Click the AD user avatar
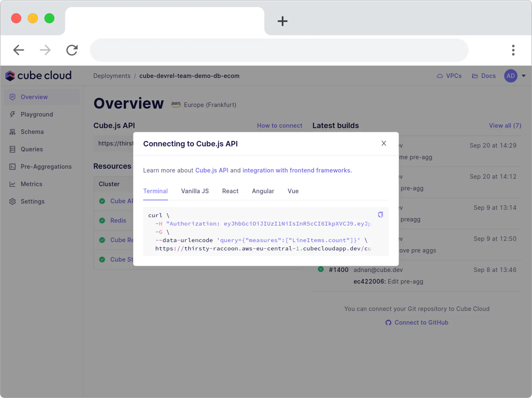Screen dimensions: 532x398 (x=511, y=76)
